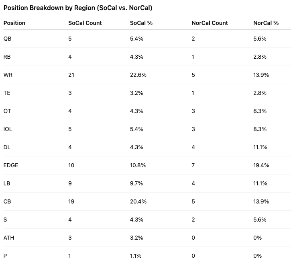Select the SoCal count 19 in CB row
The image size is (291, 267).
tap(71, 201)
